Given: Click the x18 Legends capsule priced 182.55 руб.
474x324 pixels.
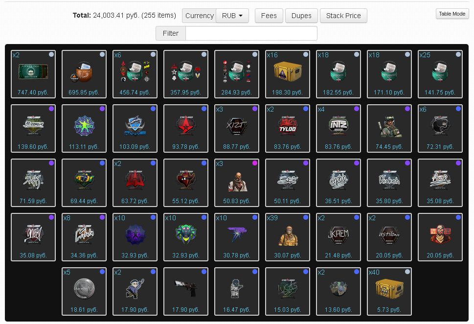Looking at the screenshot, I should 339,74.
